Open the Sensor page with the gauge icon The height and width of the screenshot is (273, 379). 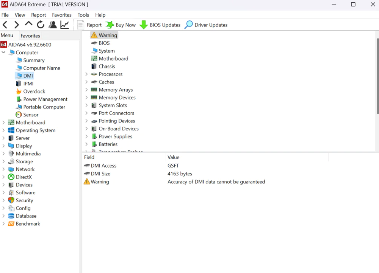(x=31, y=115)
